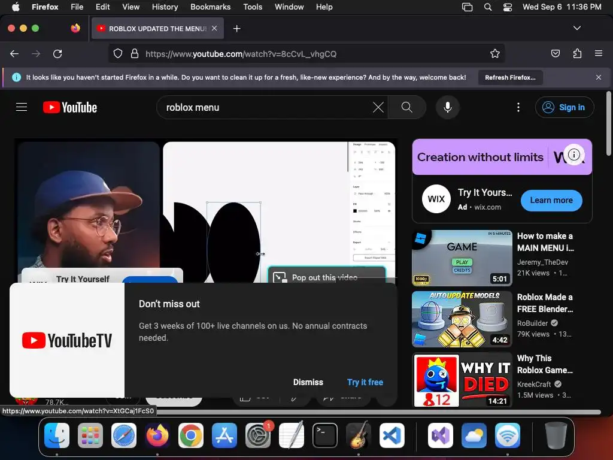Open Launchpad from the Dock
The width and height of the screenshot is (613, 460).
[90, 435]
